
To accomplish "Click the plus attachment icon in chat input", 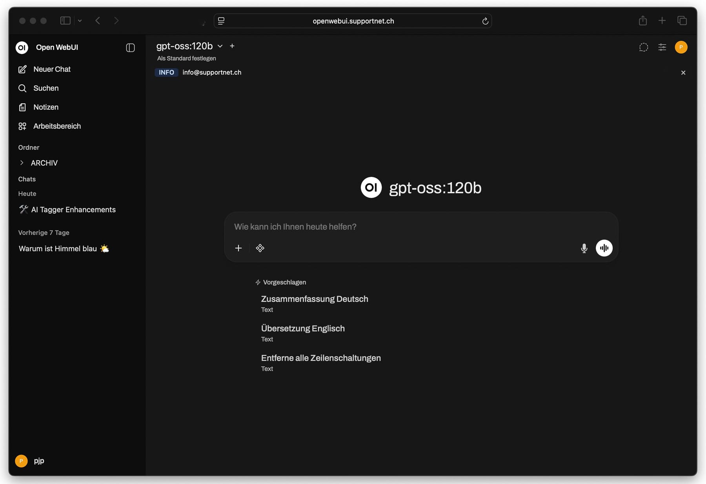I will pos(238,248).
